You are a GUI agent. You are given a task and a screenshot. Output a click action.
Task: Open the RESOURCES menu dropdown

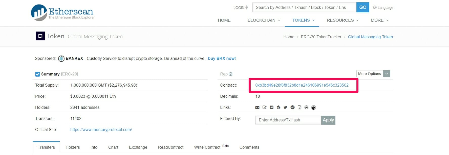pos(343,20)
